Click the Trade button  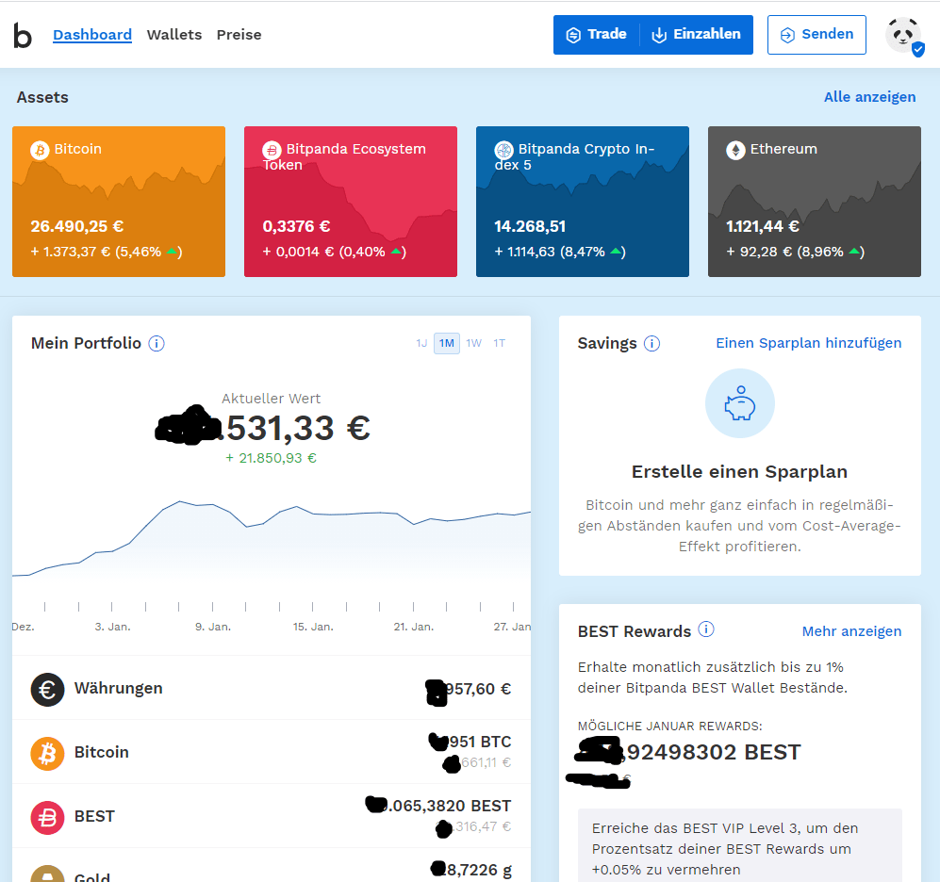(597, 35)
